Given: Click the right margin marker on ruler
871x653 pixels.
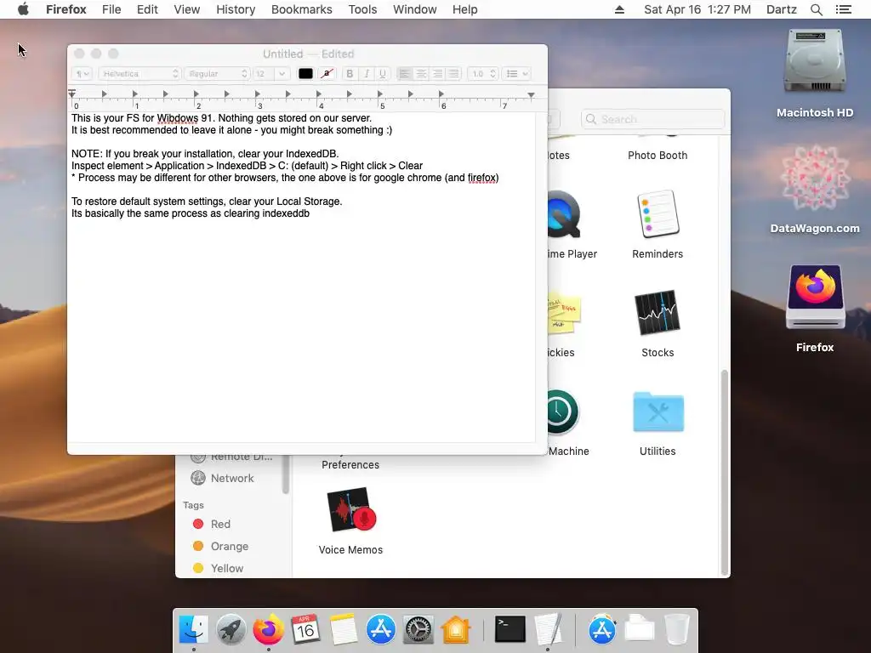Looking at the screenshot, I should pyautogui.click(x=531, y=95).
